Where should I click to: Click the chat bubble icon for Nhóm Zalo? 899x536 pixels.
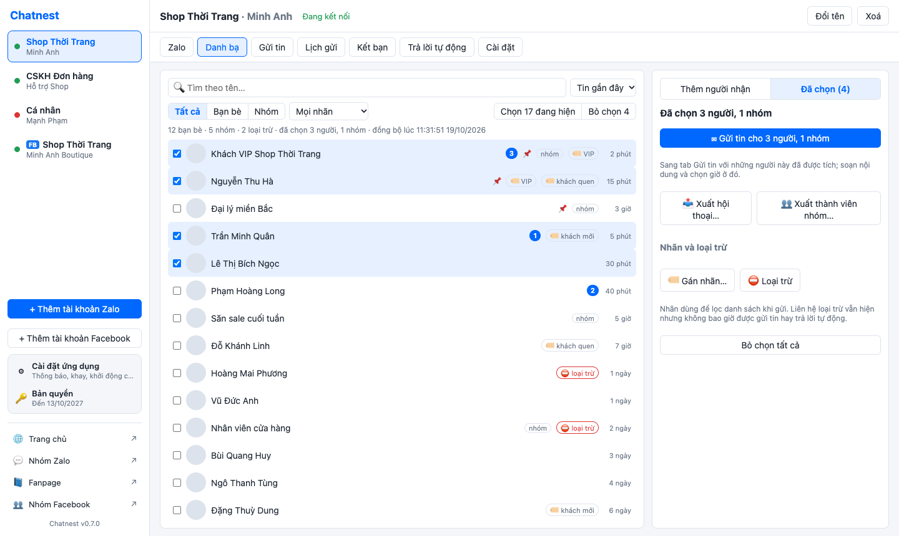(18, 461)
